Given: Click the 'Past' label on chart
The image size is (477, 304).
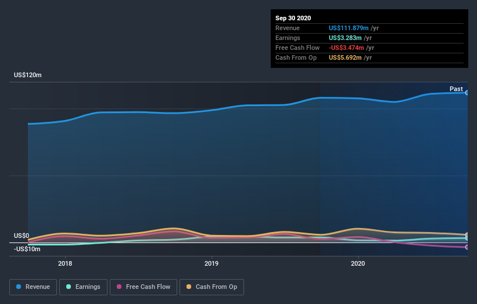Looking at the screenshot, I should (x=456, y=89).
